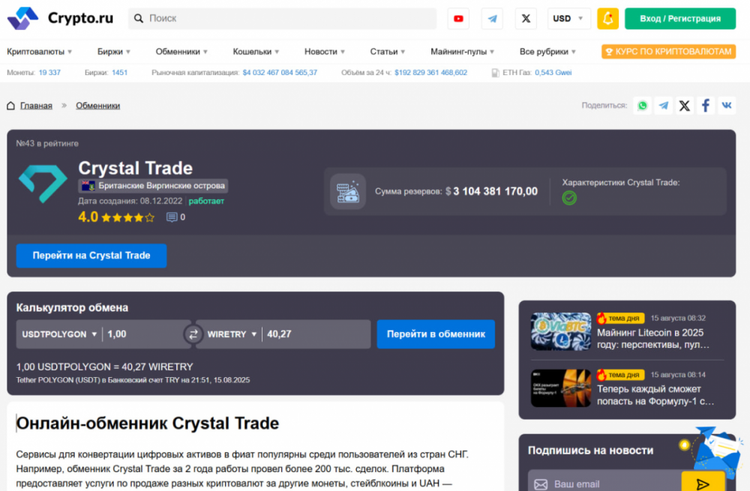The image size is (750, 491).
Task: Click the comments icon near rating
Action: point(172,217)
